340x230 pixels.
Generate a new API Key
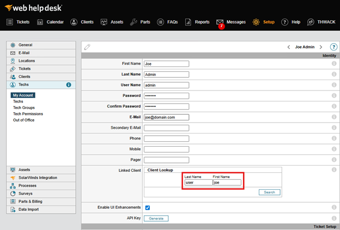coord(156,218)
